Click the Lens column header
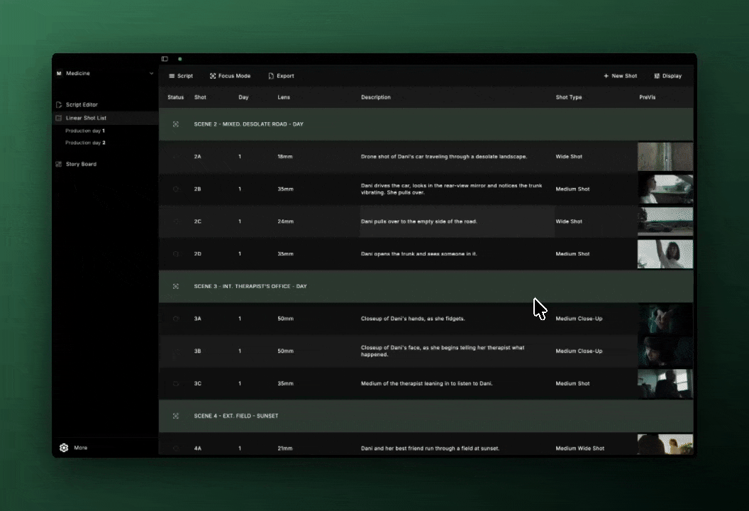 tap(284, 97)
